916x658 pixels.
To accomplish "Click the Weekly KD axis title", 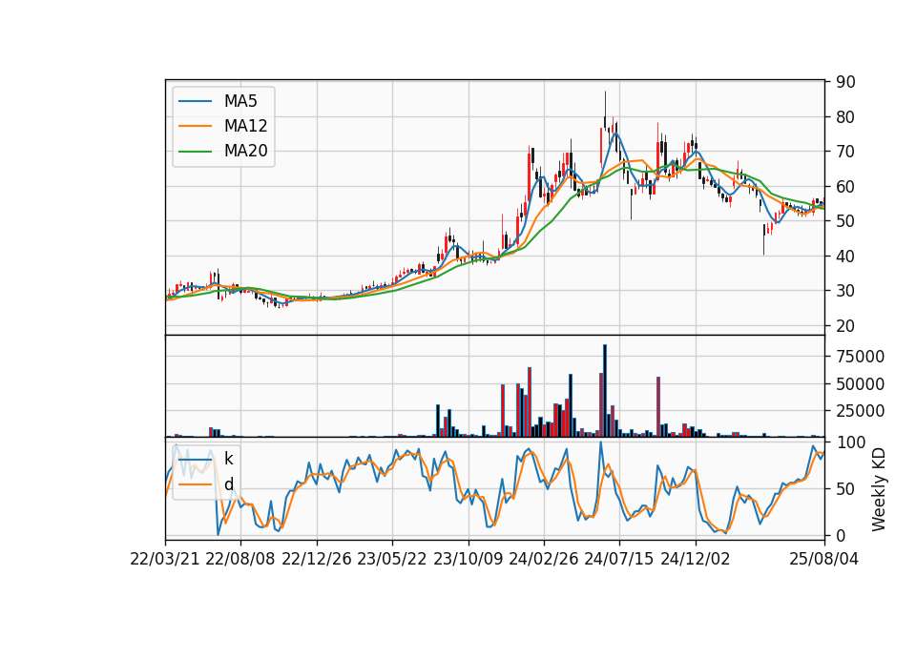I will (x=879, y=489).
